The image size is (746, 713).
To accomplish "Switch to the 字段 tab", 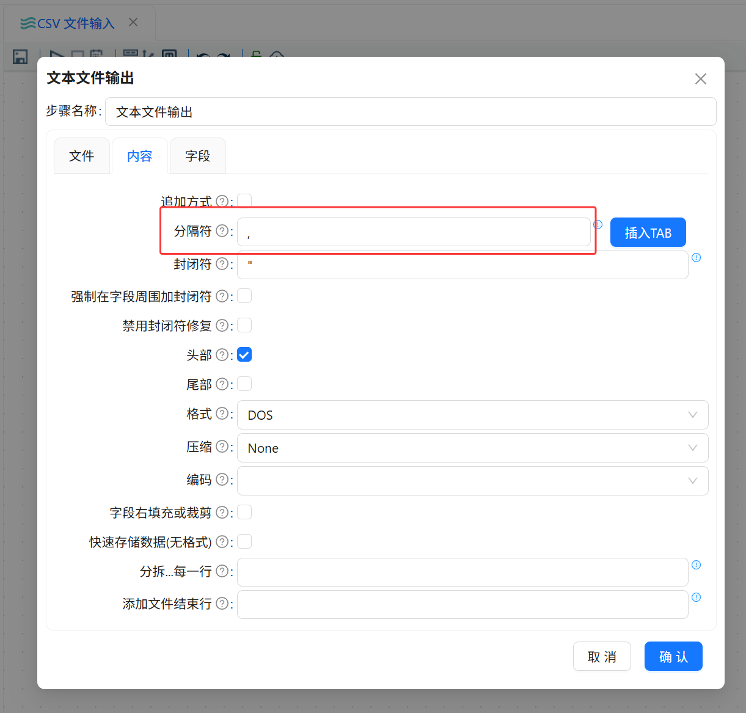I will click(198, 156).
